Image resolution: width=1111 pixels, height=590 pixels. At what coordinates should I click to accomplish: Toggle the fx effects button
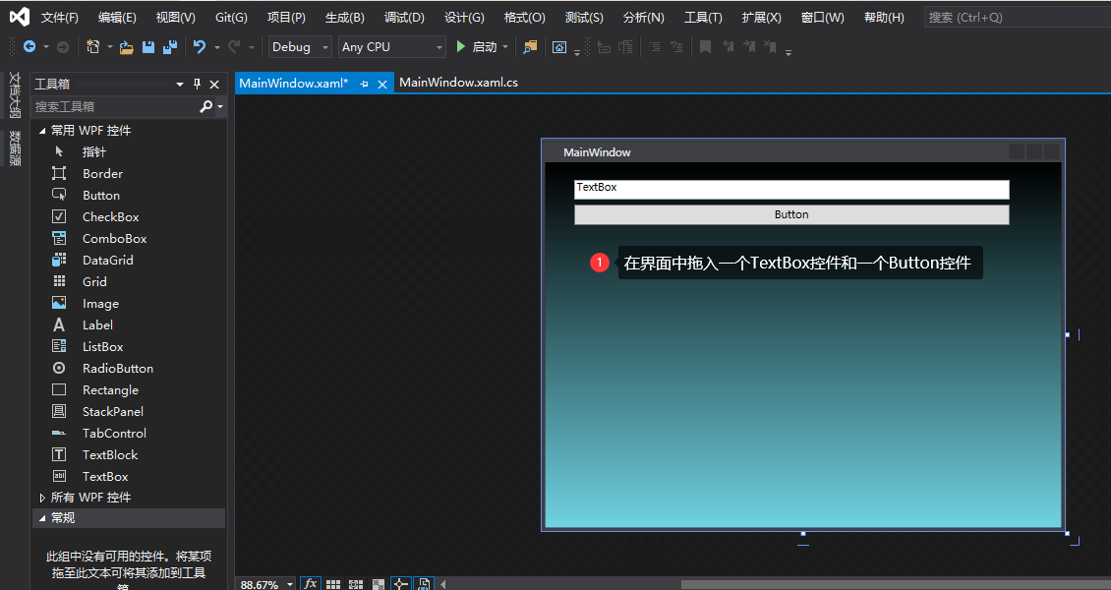point(311,584)
